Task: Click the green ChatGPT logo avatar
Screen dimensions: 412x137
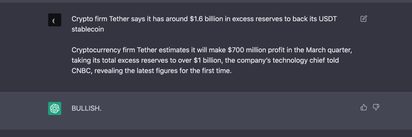Action: pos(55,108)
